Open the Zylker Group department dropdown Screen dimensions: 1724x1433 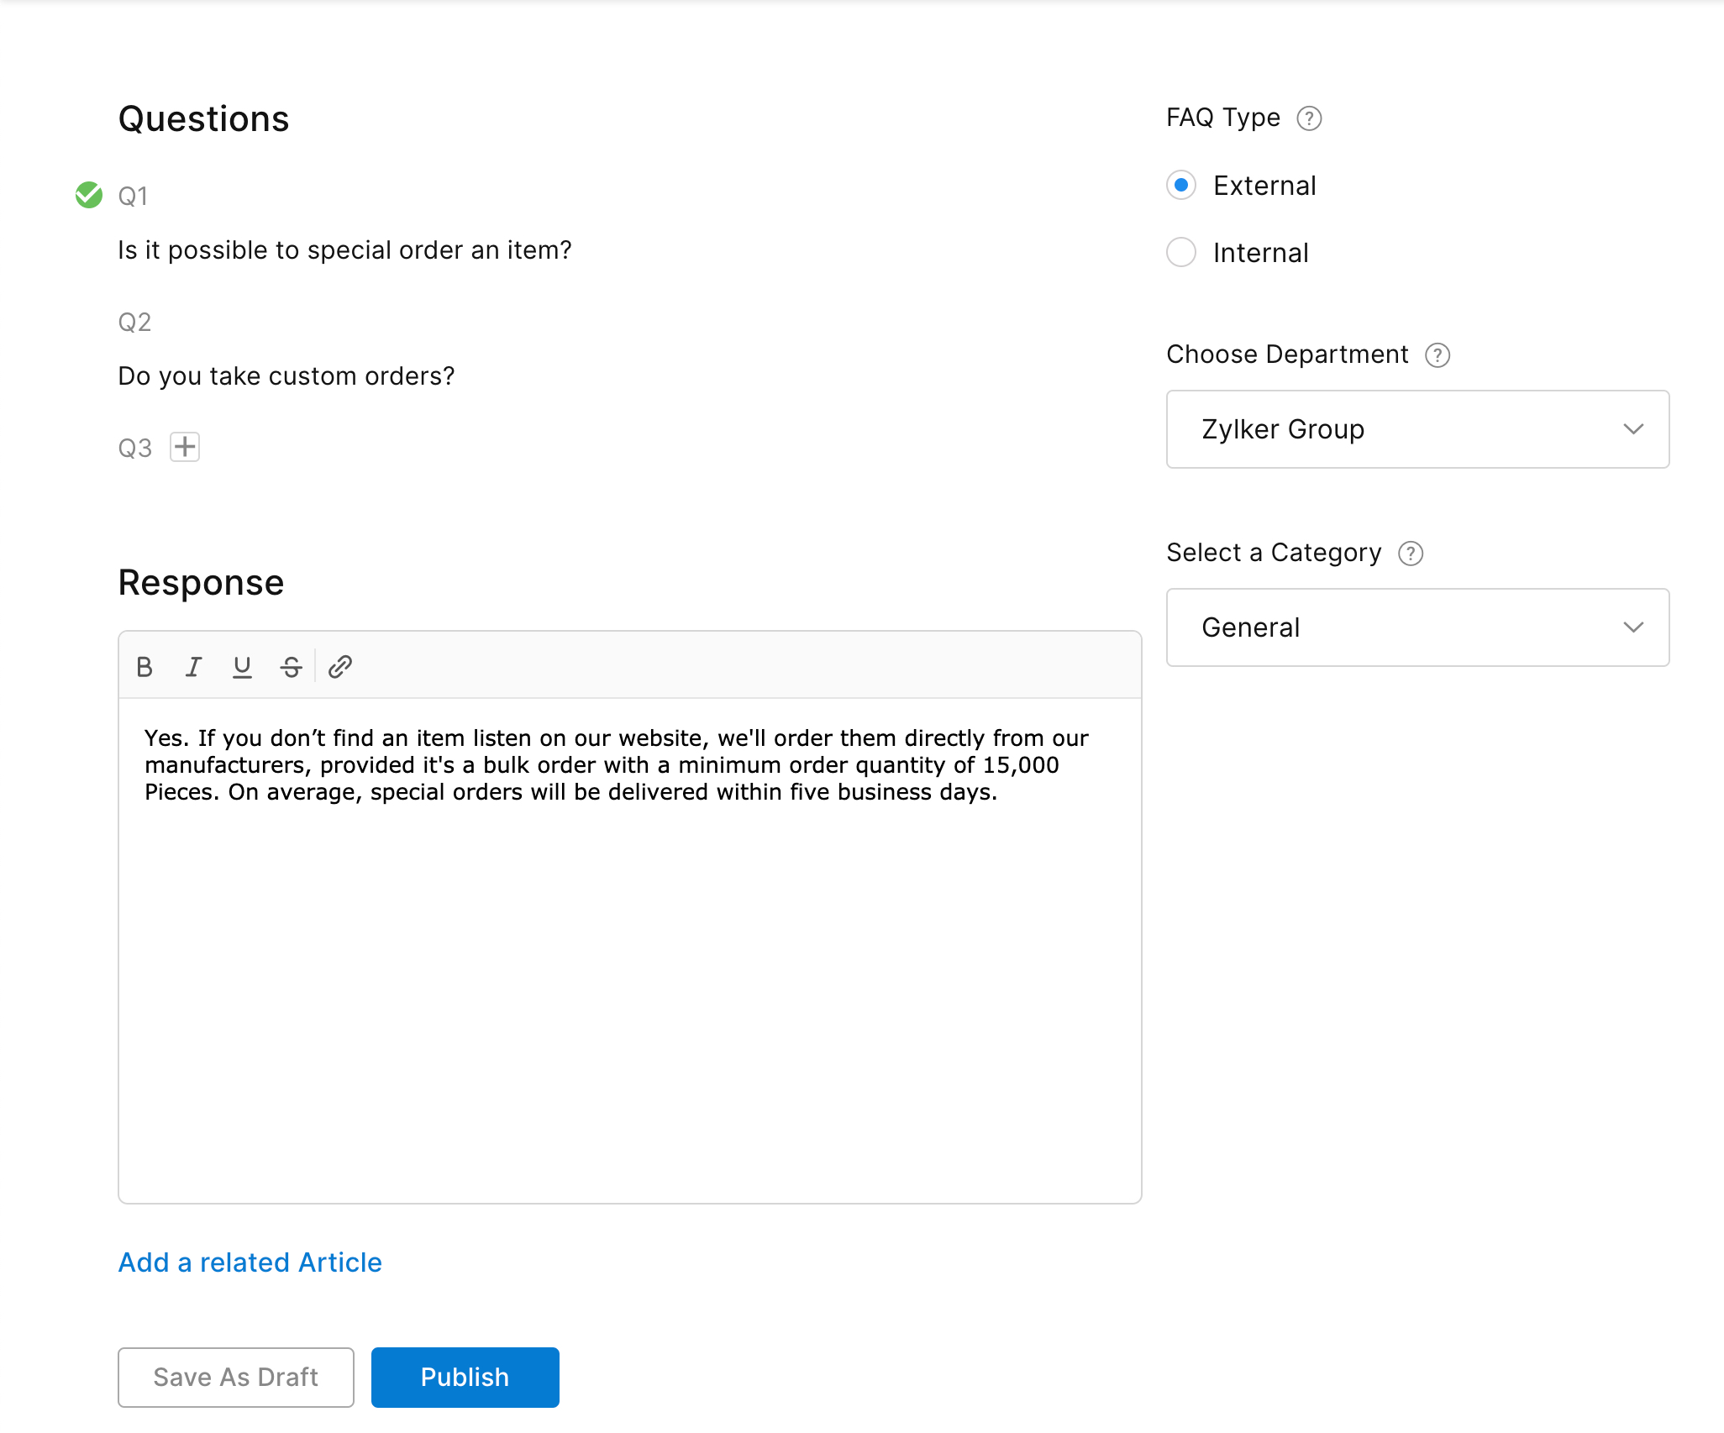click(x=1417, y=429)
